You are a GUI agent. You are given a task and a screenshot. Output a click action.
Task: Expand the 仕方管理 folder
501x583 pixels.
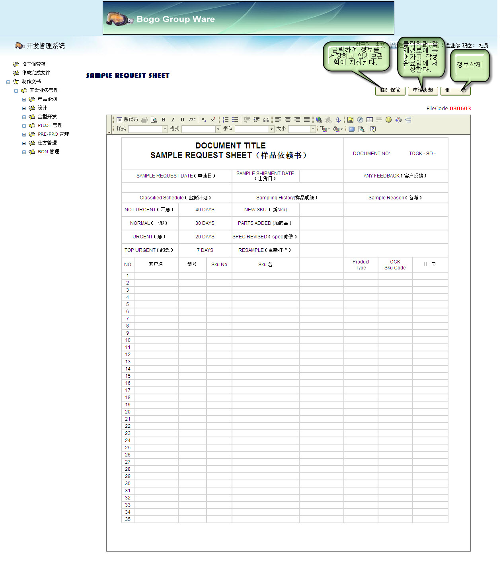coord(24,143)
